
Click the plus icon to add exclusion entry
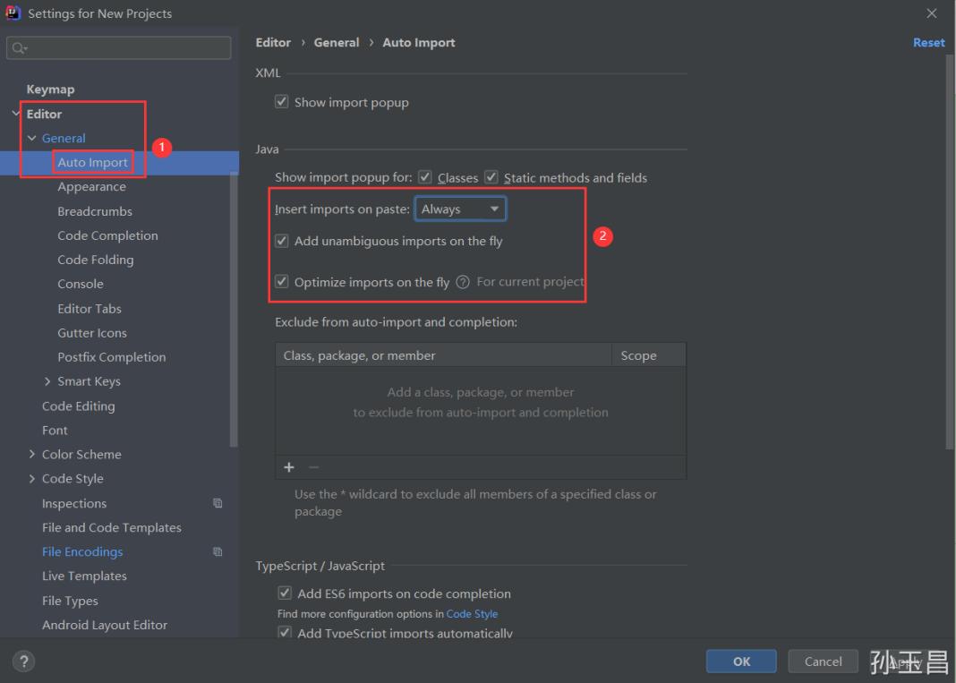[288, 467]
